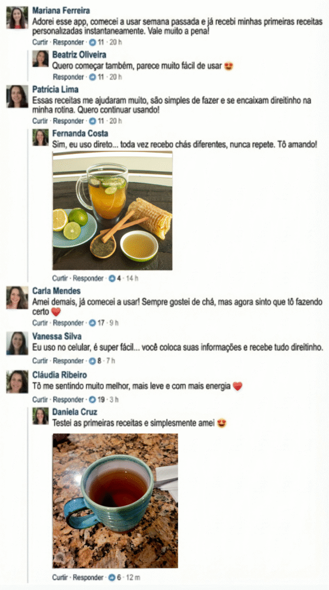The height and width of the screenshot is (590, 329).
Task: Click Curtir on Mariana Ferreira's comment
Action: pyautogui.click(x=40, y=43)
